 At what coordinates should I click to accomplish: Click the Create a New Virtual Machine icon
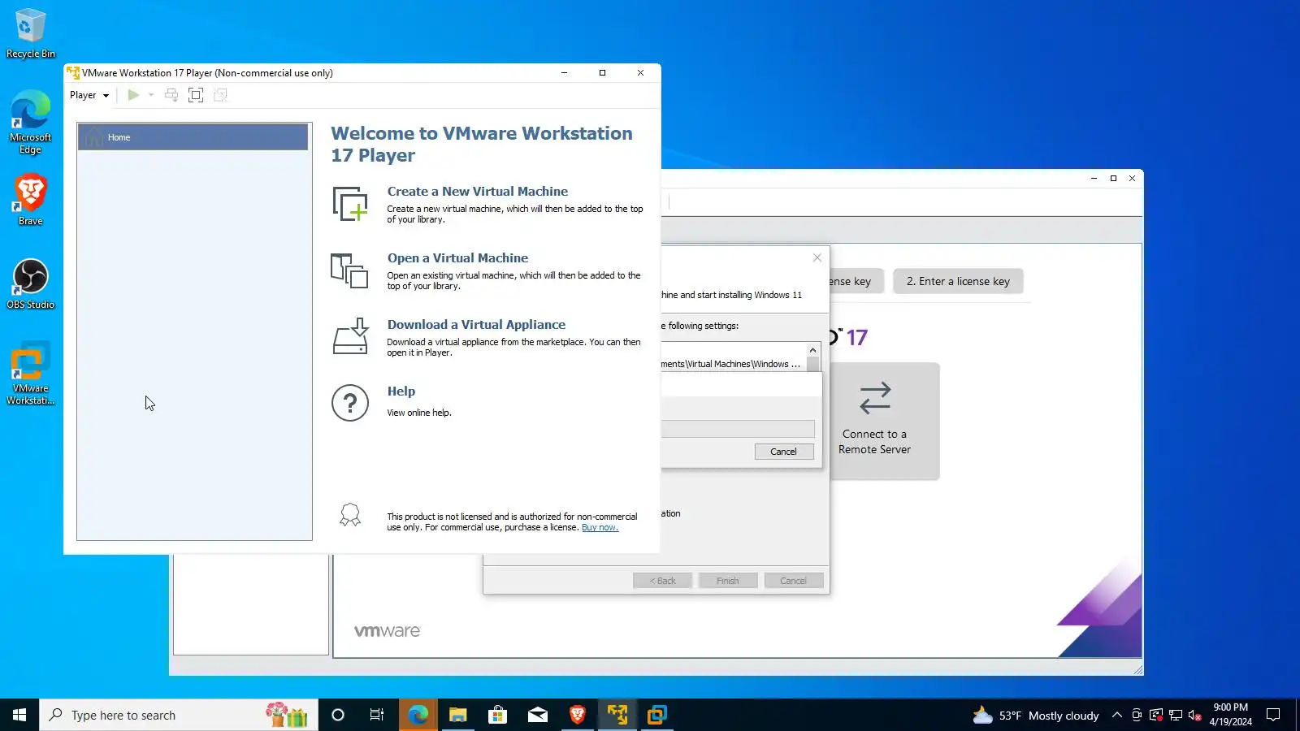pyautogui.click(x=350, y=204)
